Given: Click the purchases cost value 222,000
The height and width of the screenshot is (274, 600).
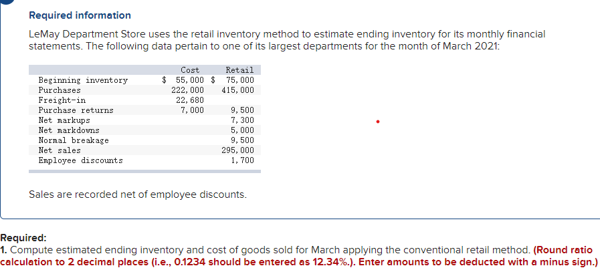Looking at the screenshot, I should tap(187, 90).
